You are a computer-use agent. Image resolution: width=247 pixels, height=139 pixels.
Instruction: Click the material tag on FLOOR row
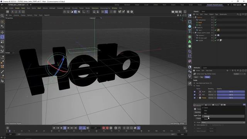tap(221, 40)
